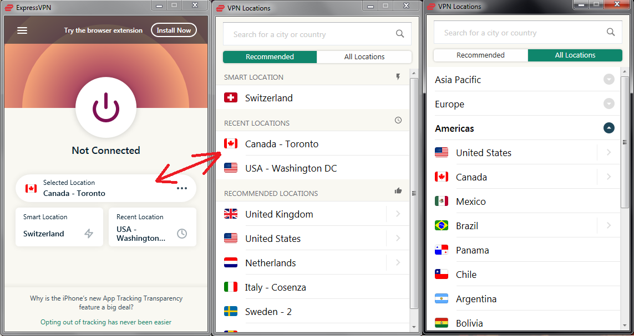This screenshot has height=336, width=634.
Task: Click the Mexico flag icon
Action: coord(442,201)
